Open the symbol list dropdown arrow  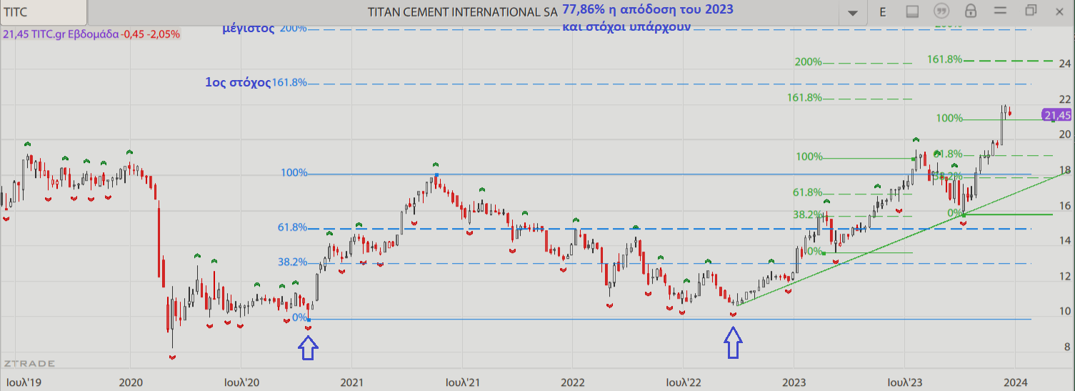coord(851,13)
